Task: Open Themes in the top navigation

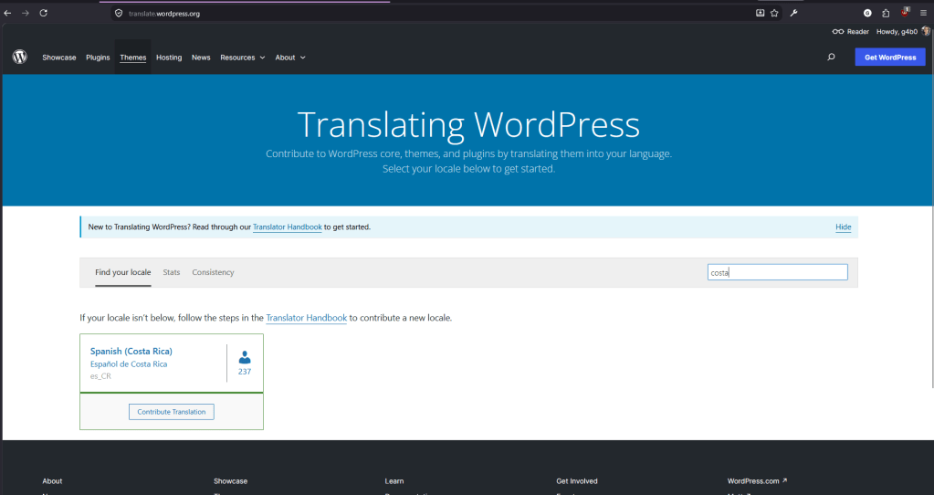Action: 132,58
